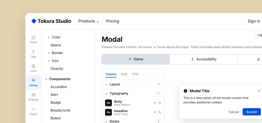Image resolution: width=262 pixels, height=123 pixels.
Task: Select the CTA tab
Action: (135, 74)
